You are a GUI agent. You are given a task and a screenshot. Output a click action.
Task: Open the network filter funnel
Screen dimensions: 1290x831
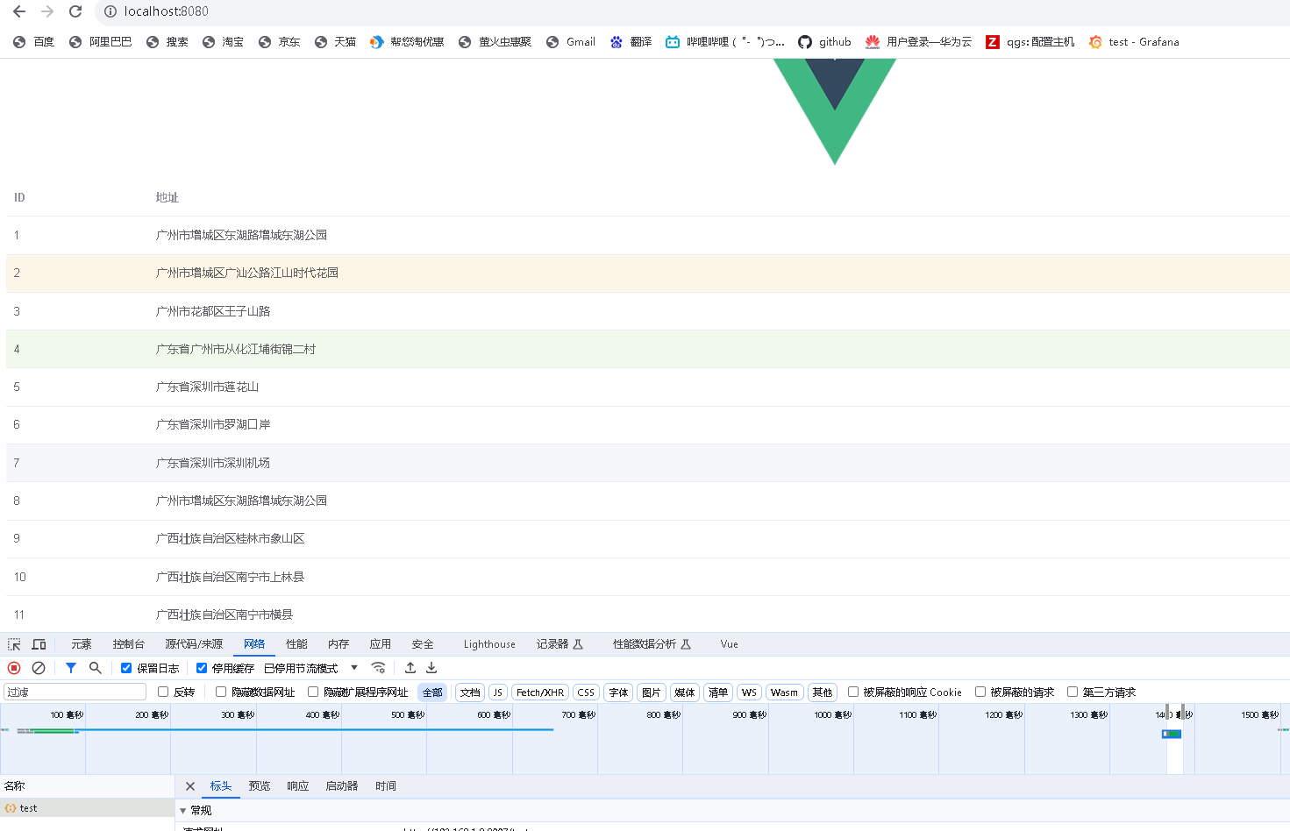(70, 667)
